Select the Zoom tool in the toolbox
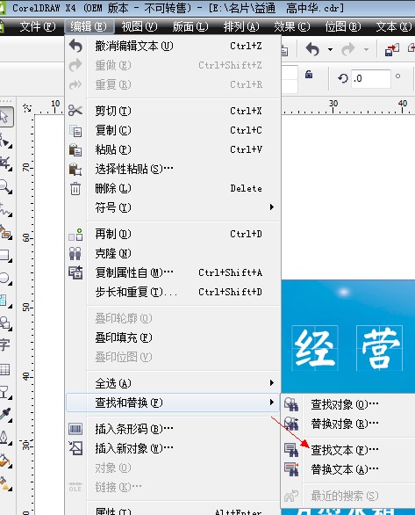415x515 pixels. pos(5,186)
